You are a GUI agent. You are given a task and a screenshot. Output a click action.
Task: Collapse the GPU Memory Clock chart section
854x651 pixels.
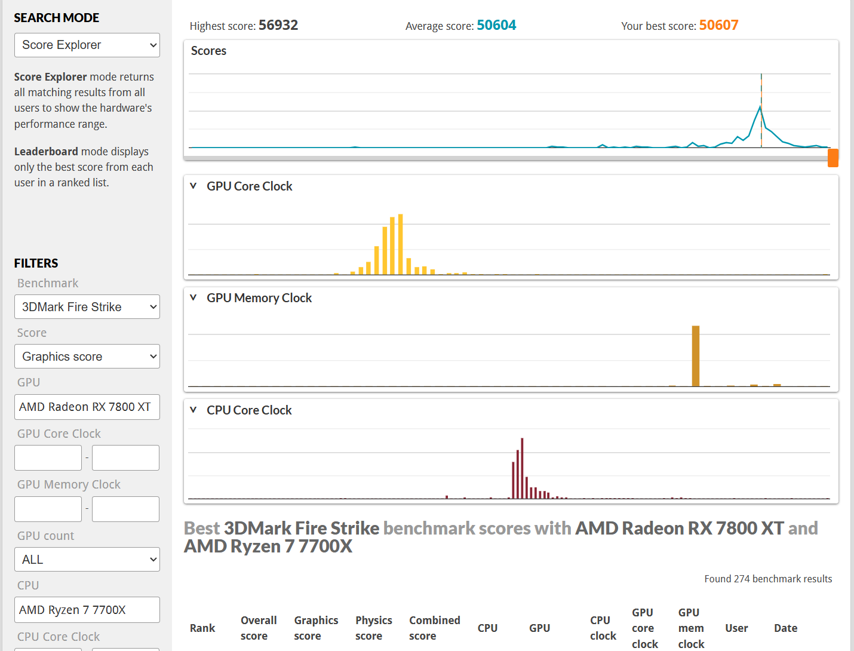coord(193,297)
